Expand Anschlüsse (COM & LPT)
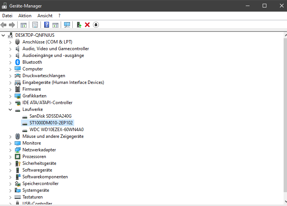287x206 pixels. (x=10, y=42)
